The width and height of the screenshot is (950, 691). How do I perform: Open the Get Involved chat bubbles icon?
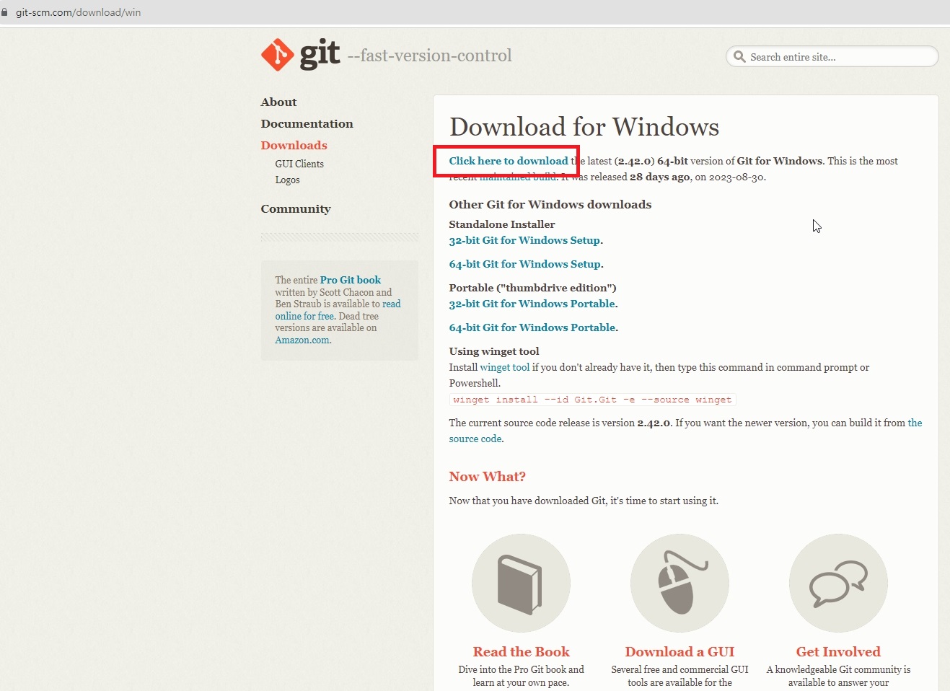click(x=838, y=583)
